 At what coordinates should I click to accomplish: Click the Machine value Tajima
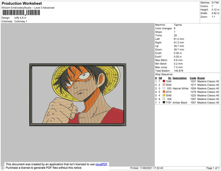pyautogui.click(x=178, y=25)
